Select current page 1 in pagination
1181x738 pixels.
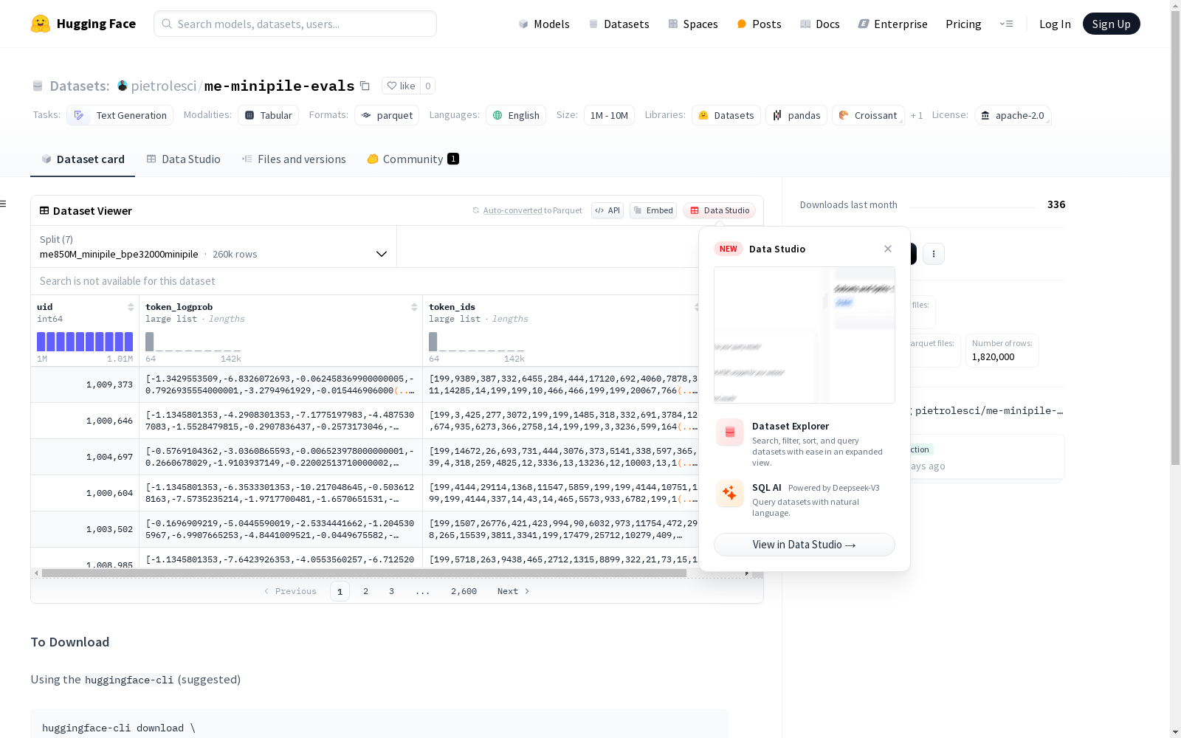pyautogui.click(x=340, y=591)
